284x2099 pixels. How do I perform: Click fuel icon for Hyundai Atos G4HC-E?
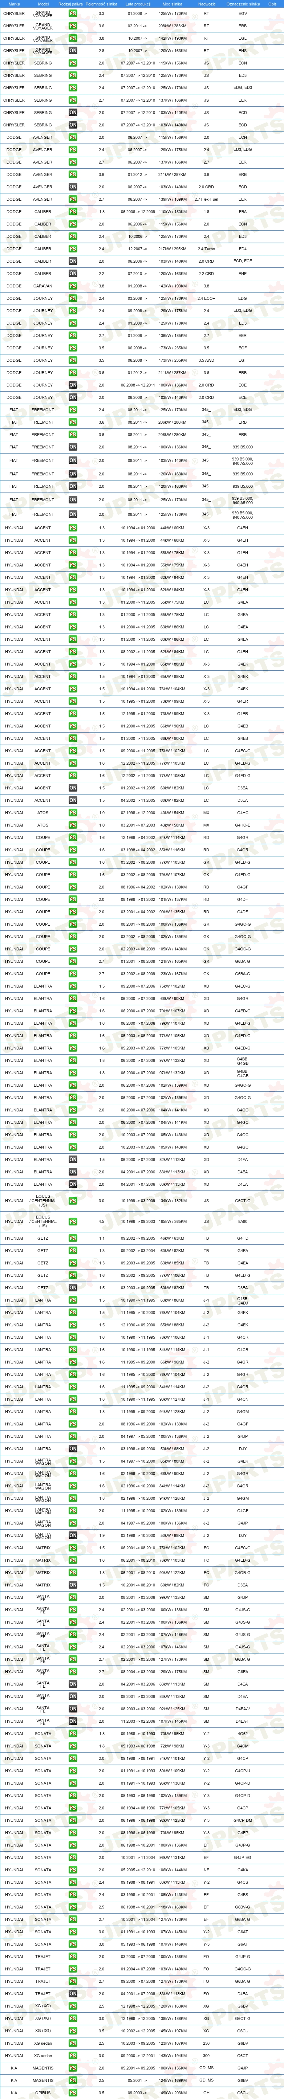click(x=73, y=825)
